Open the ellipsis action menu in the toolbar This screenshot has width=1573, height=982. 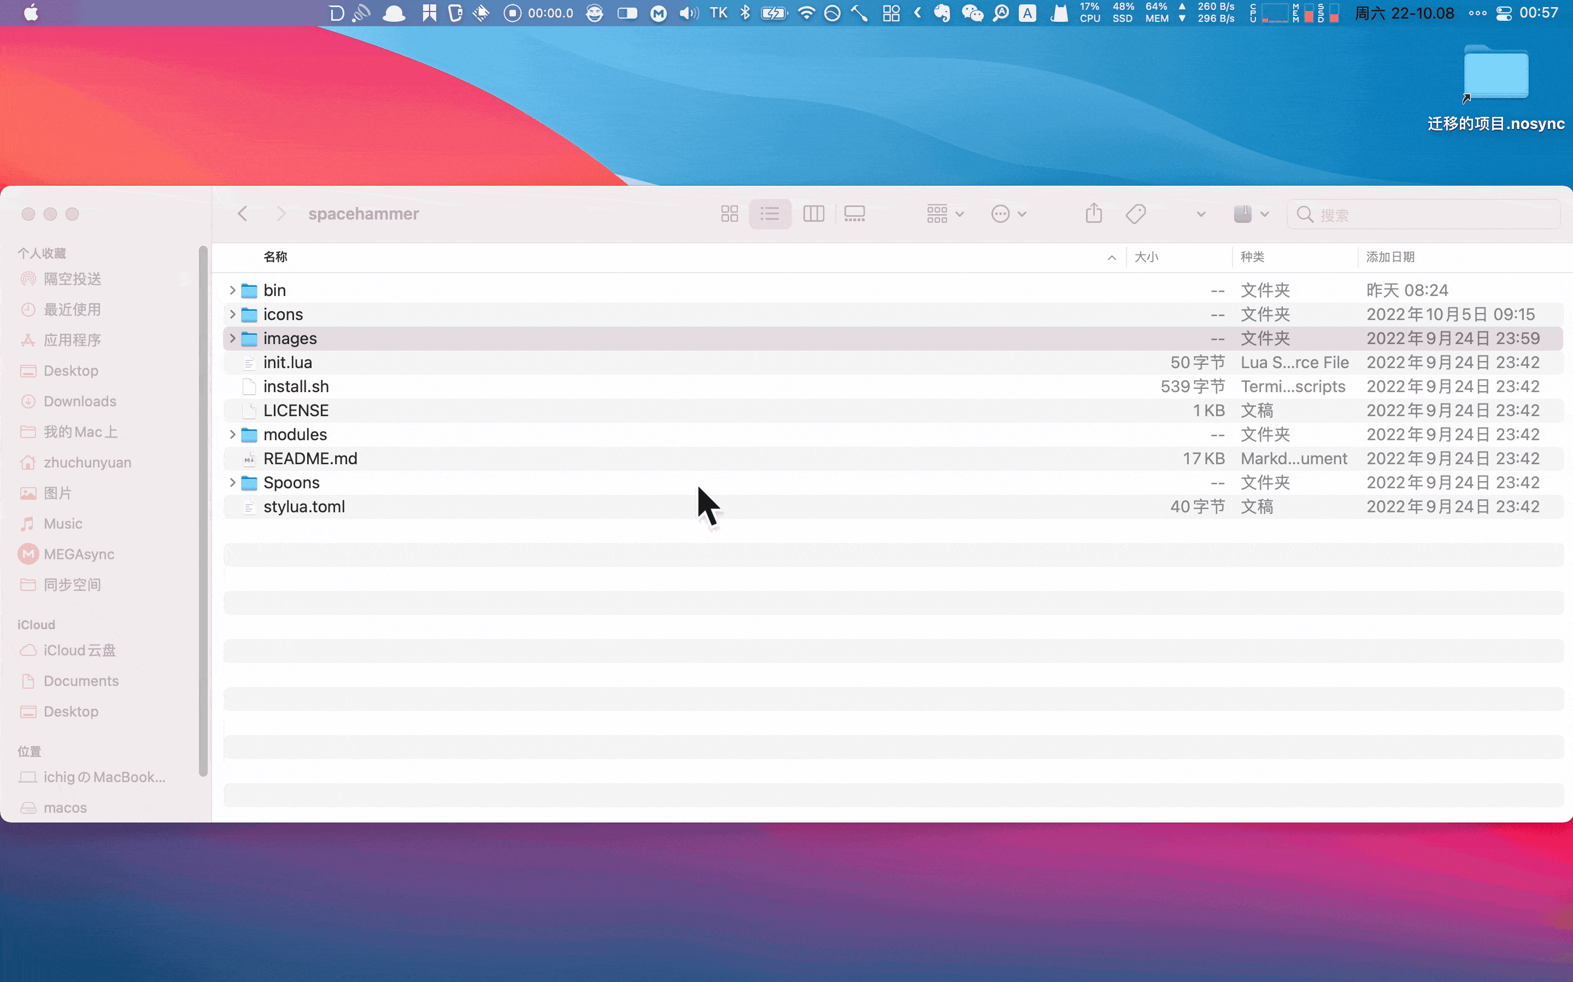[1008, 214]
